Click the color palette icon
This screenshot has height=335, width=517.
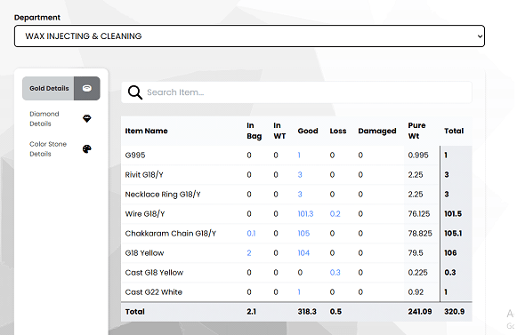[86, 149]
